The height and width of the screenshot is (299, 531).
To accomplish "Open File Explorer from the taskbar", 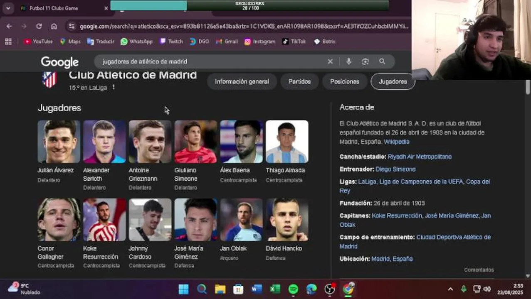I will pyautogui.click(x=220, y=289).
